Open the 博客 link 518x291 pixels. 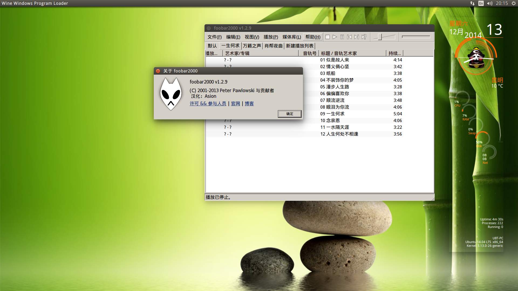pyautogui.click(x=249, y=103)
